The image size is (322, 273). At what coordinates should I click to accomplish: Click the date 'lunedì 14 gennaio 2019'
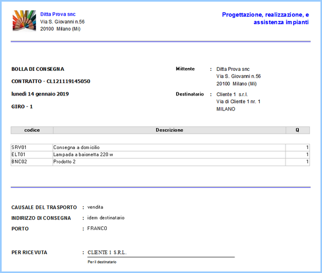pyautogui.click(x=40, y=94)
